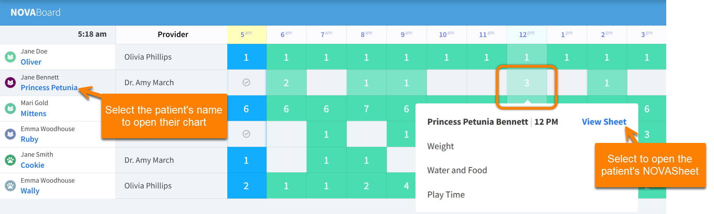Select the Weight task in popup
Screen dimensions: 714x214
[440, 146]
